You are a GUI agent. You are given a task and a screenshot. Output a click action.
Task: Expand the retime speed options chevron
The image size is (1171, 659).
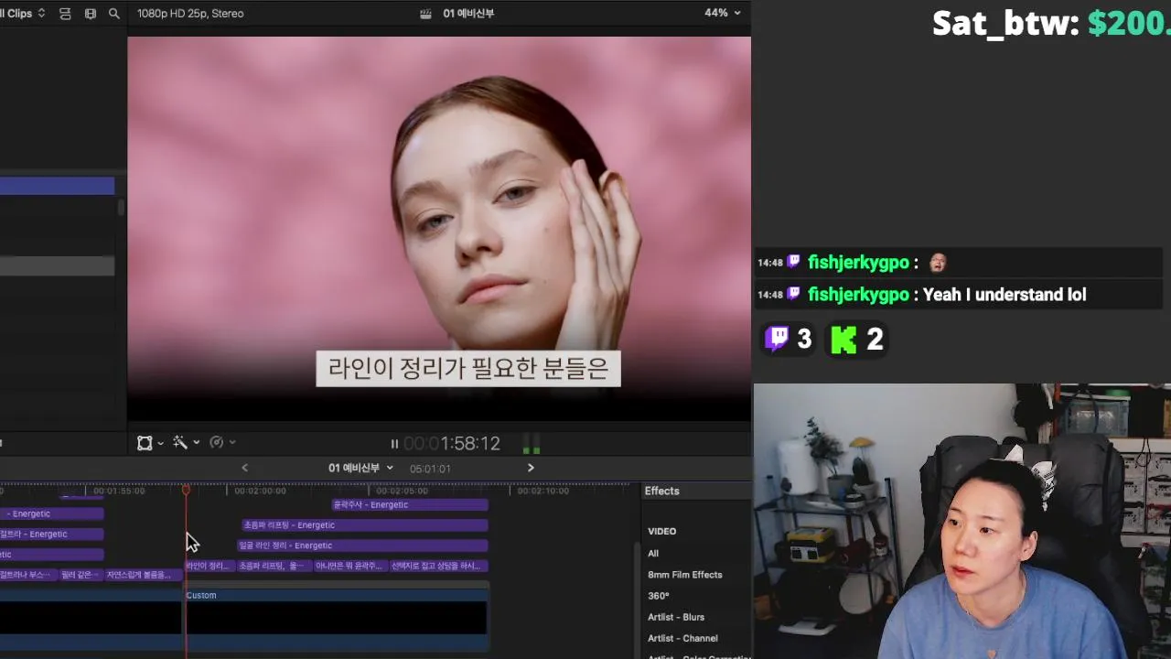(x=232, y=443)
